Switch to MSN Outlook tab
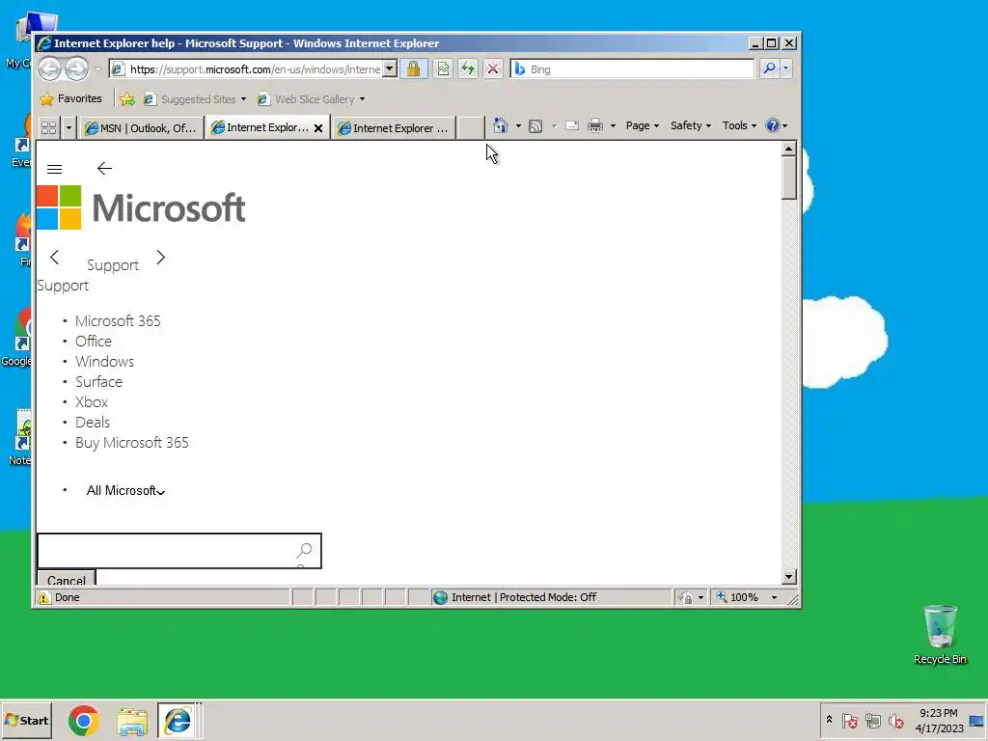Image resolution: width=988 pixels, height=741 pixels. (141, 128)
